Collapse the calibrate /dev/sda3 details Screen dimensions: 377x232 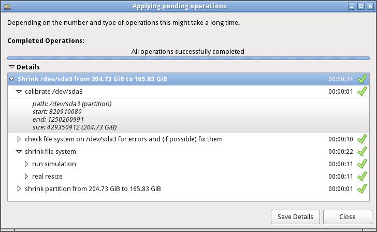[x=19, y=92]
